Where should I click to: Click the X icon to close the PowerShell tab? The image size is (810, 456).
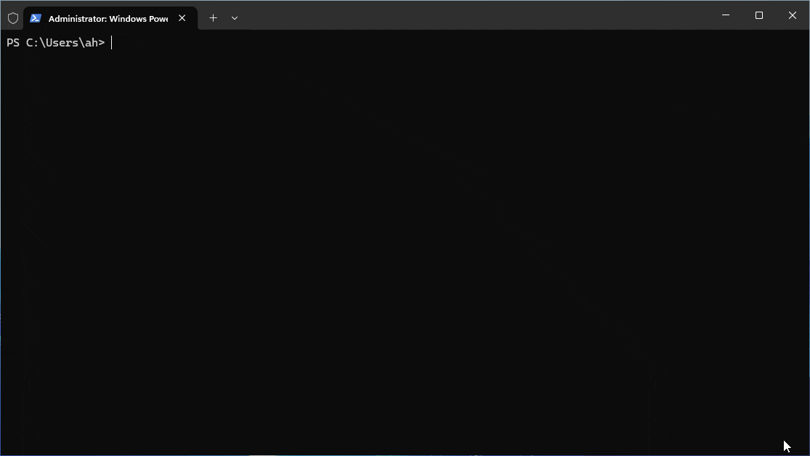tap(182, 17)
